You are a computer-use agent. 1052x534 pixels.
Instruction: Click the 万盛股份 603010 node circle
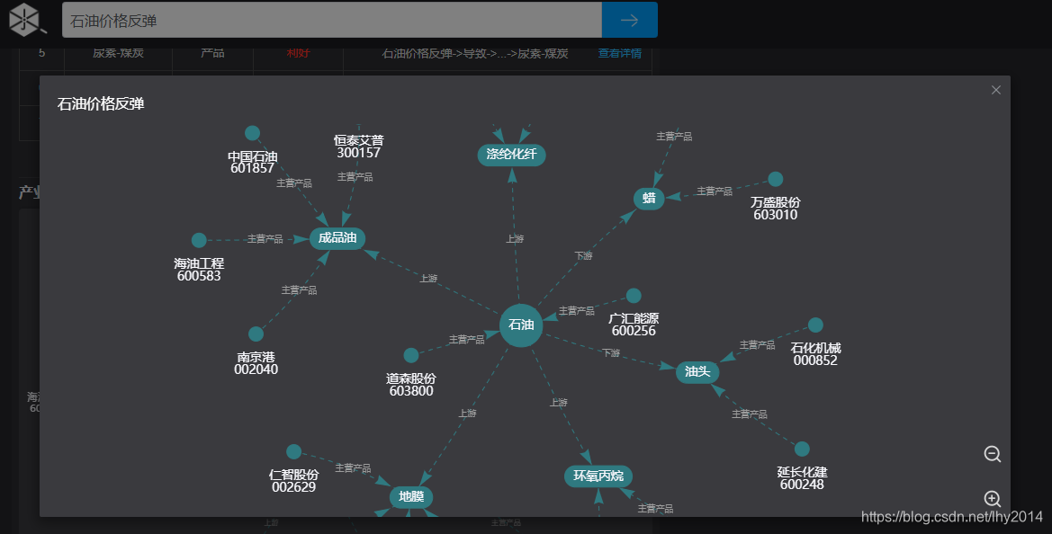[x=775, y=179]
